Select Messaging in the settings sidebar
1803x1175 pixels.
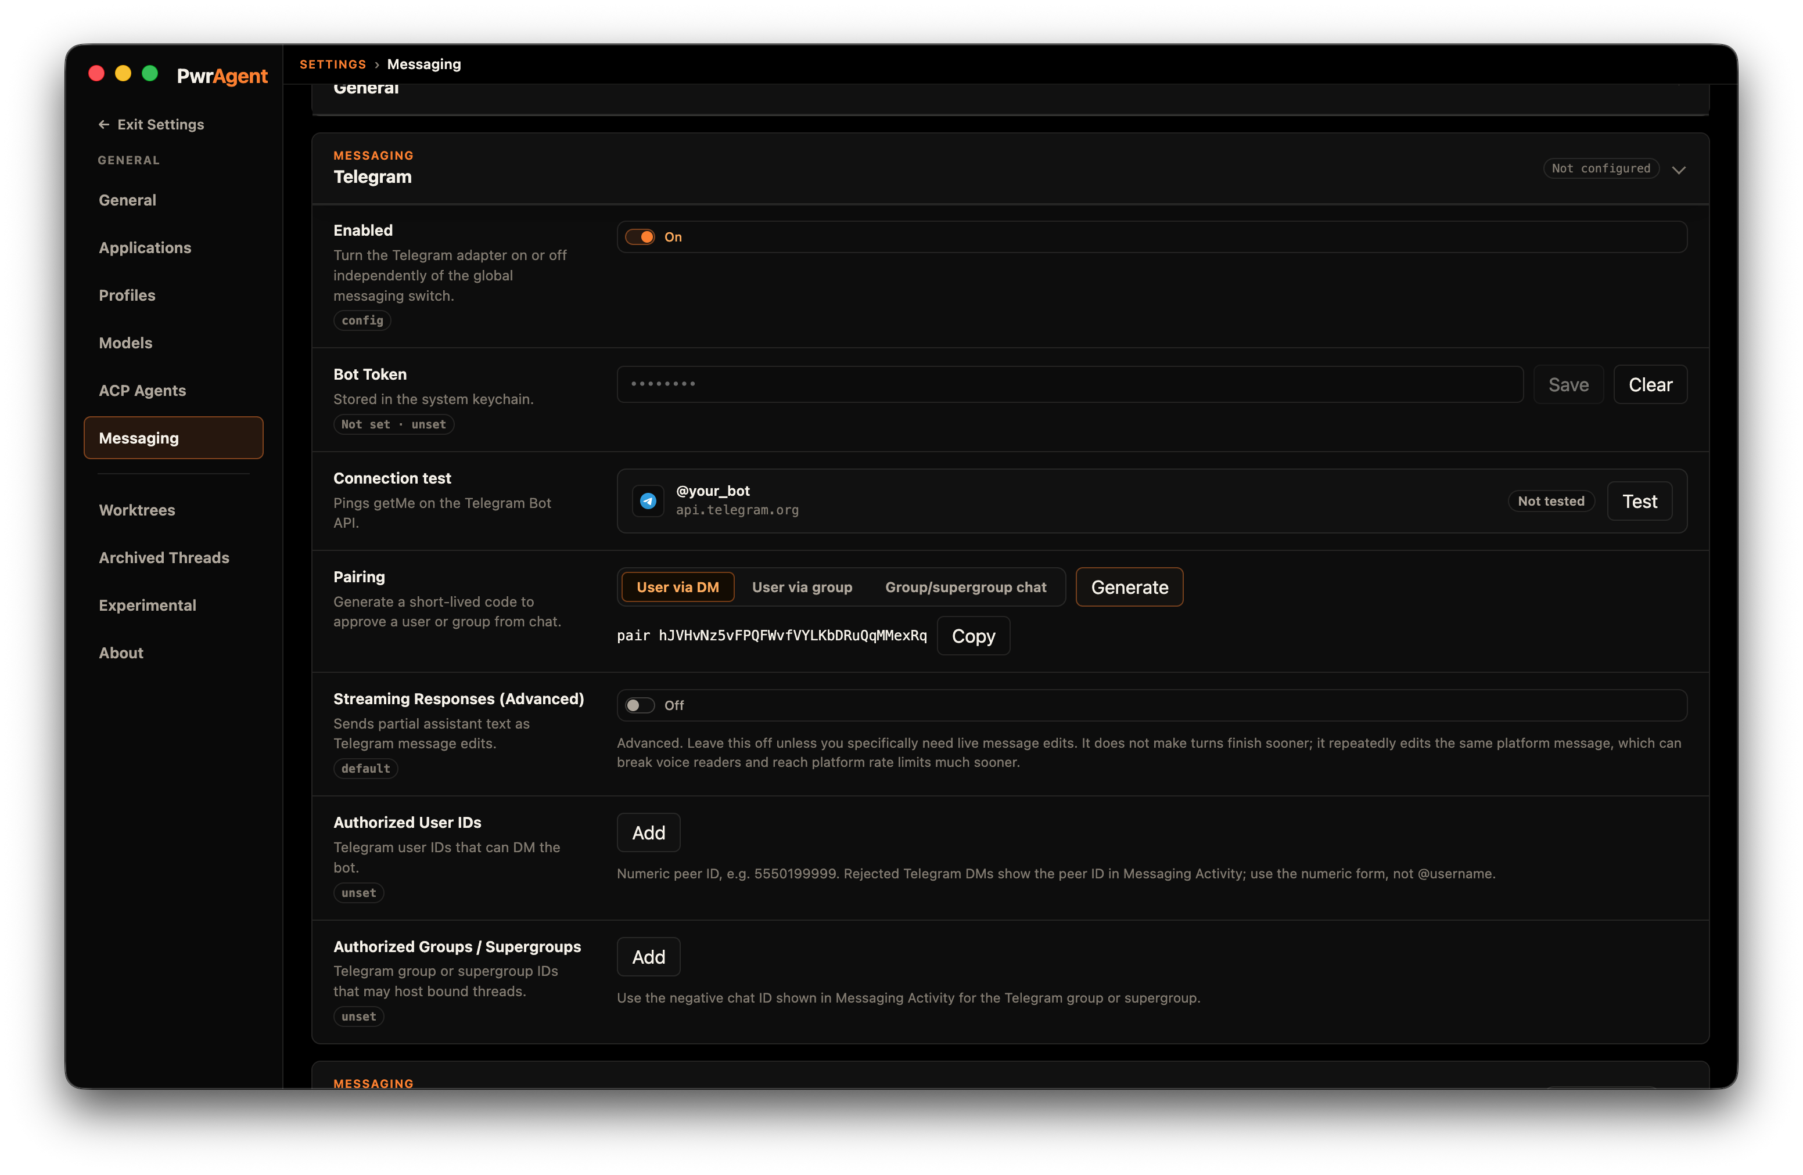174,438
